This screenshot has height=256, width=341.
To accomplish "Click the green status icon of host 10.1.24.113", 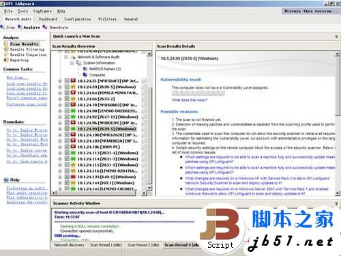I will coord(73,153).
